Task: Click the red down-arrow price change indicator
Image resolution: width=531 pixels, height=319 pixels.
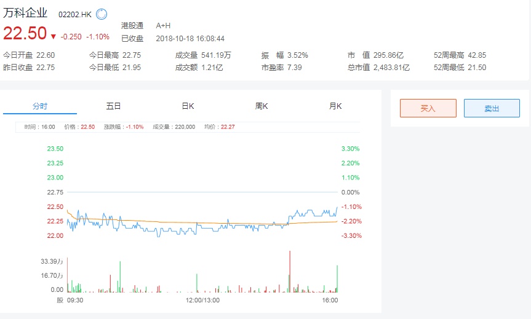Action: (54, 37)
